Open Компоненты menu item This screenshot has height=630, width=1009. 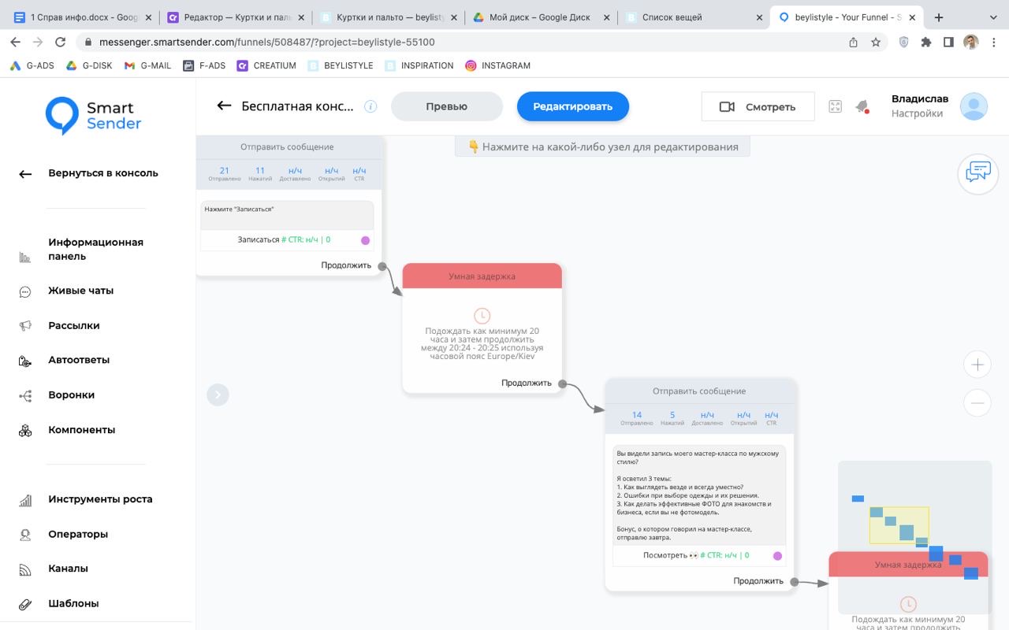(x=81, y=430)
